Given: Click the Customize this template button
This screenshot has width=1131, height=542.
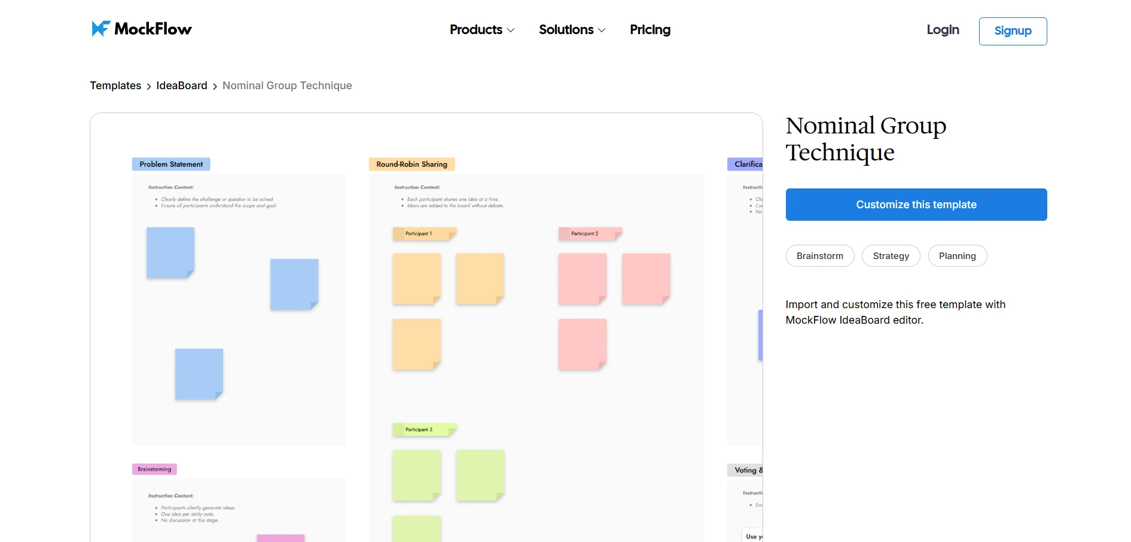Looking at the screenshot, I should tap(916, 204).
